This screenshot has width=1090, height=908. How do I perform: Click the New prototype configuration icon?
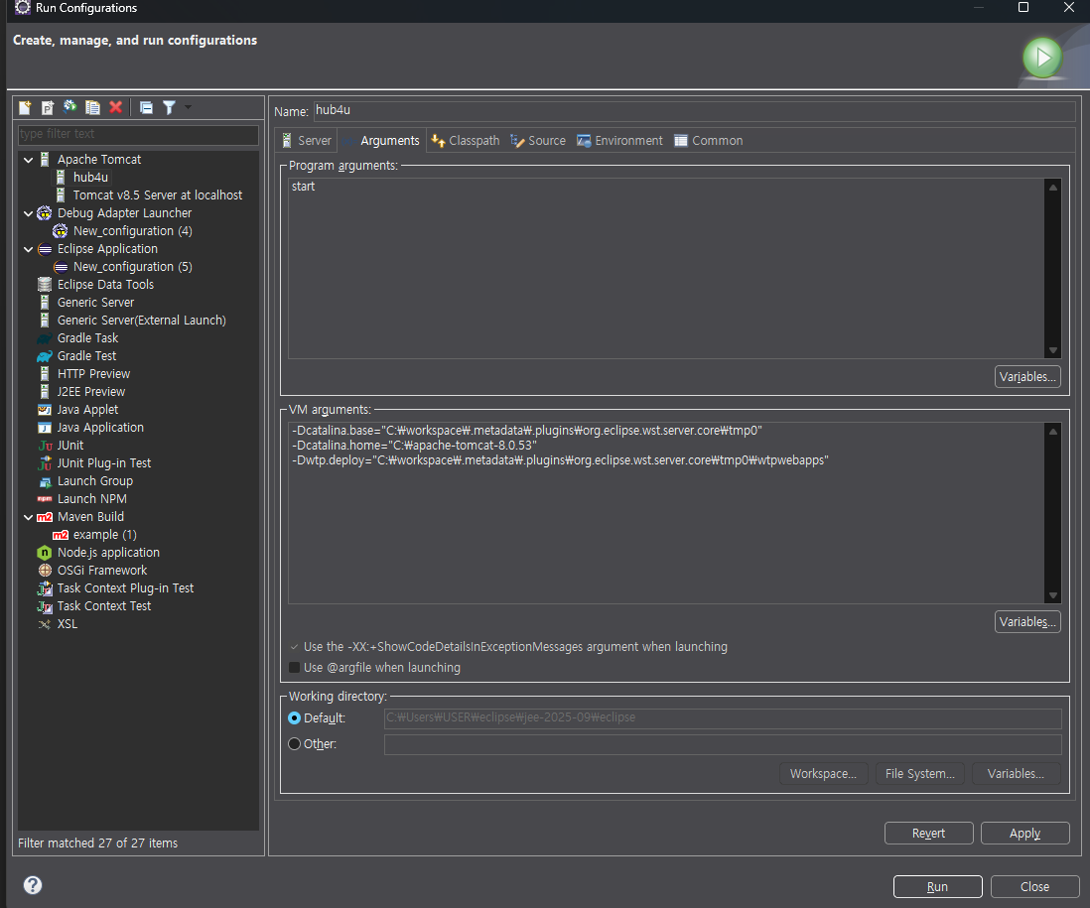pyautogui.click(x=48, y=107)
